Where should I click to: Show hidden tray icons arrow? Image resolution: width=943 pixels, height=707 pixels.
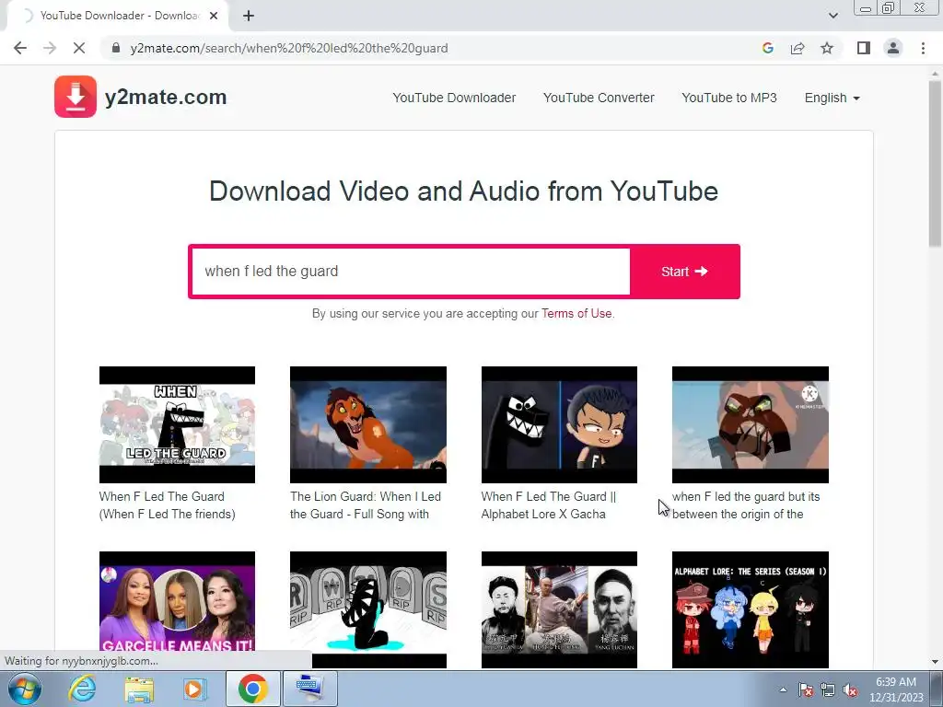pos(783,690)
